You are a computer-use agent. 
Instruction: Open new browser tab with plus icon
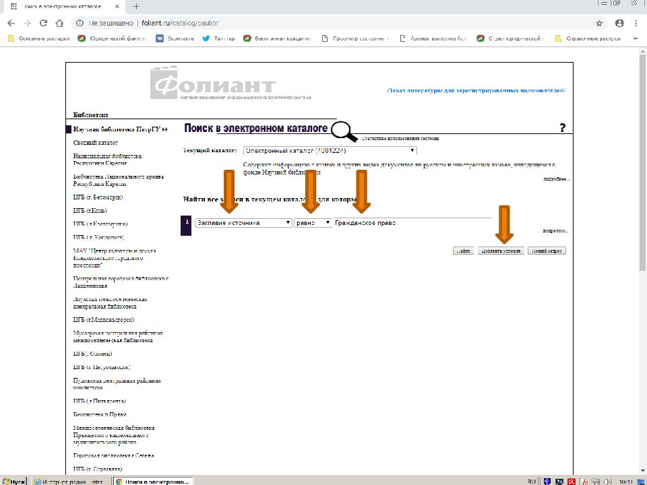click(136, 6)
